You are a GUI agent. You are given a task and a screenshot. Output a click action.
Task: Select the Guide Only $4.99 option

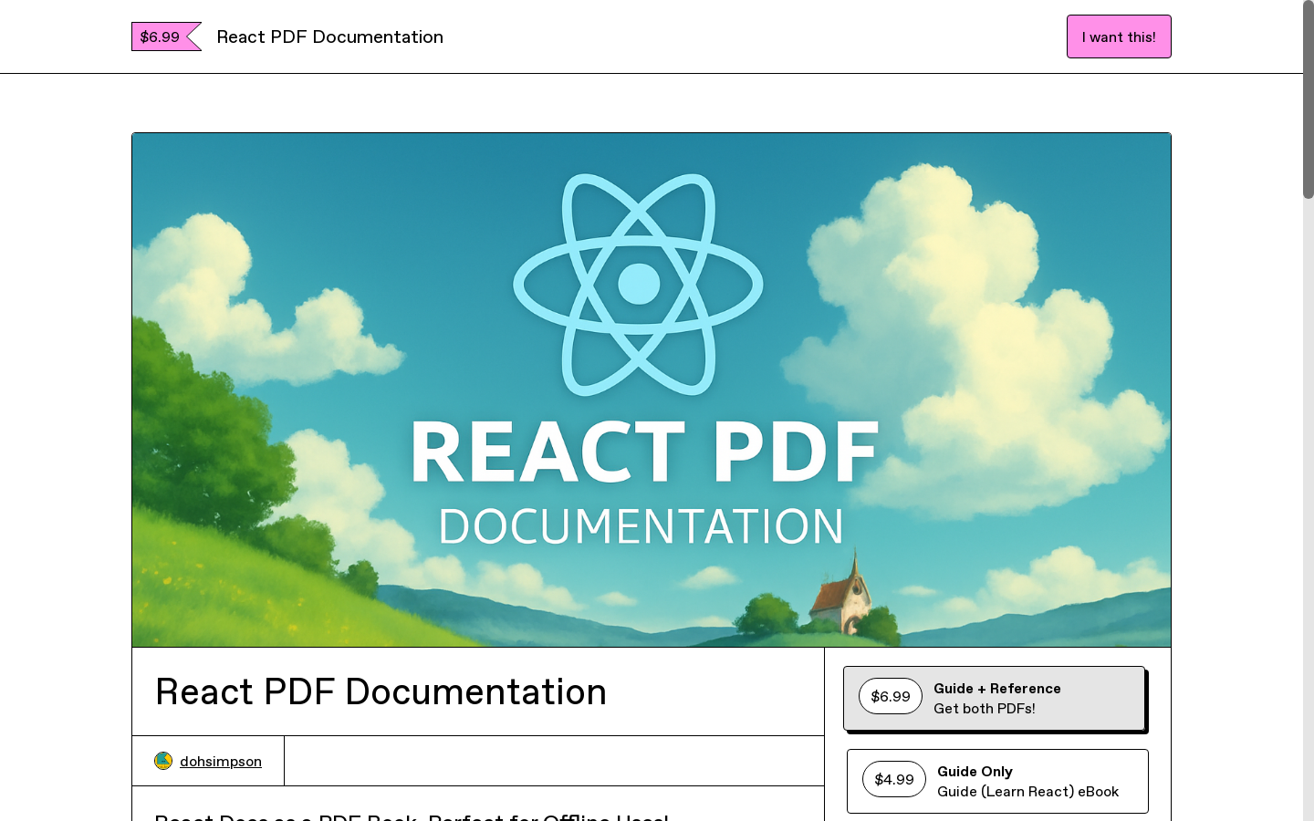pyautogui.click(x=997, y=781)
